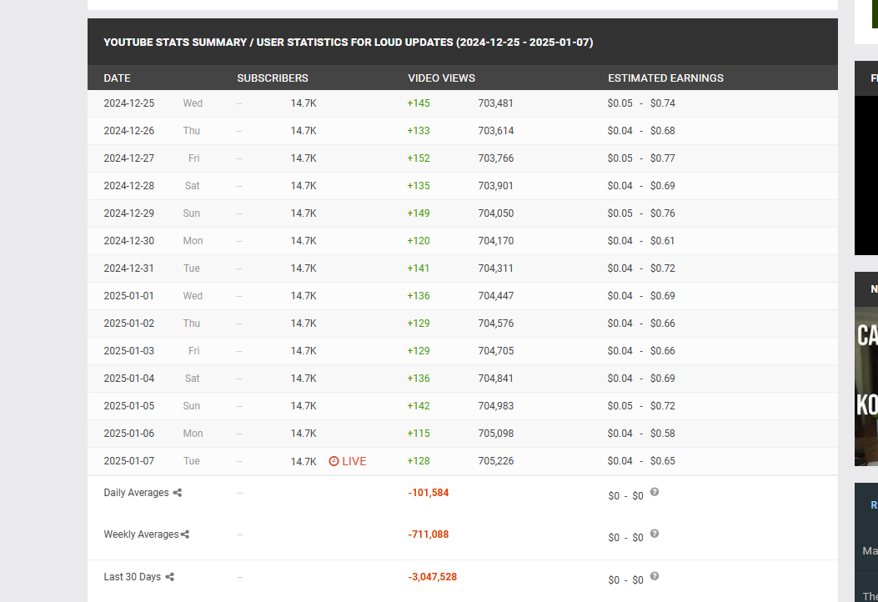Click total views 704,050
Viewport: 878px width, 602px height.
coord(495,213)
